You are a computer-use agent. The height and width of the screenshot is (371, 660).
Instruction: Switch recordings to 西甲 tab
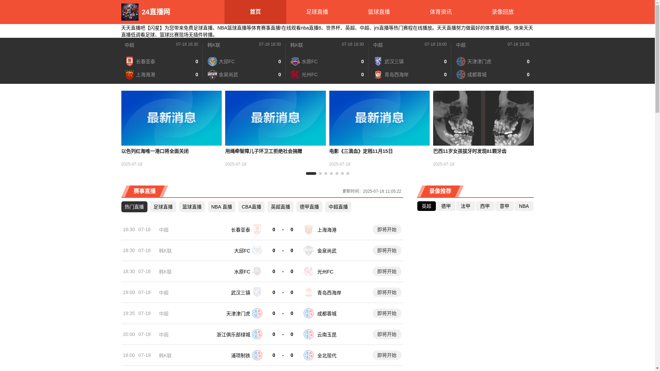485,206
